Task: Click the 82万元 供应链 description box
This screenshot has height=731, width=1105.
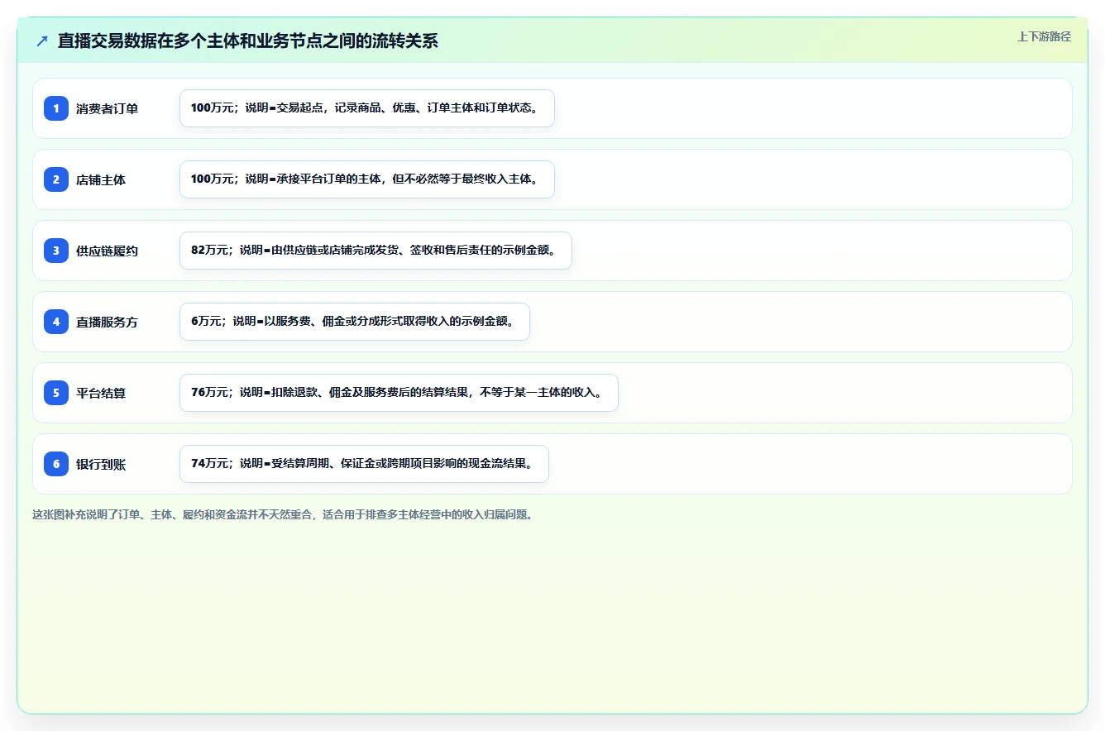Action: (x=376, y=251)
